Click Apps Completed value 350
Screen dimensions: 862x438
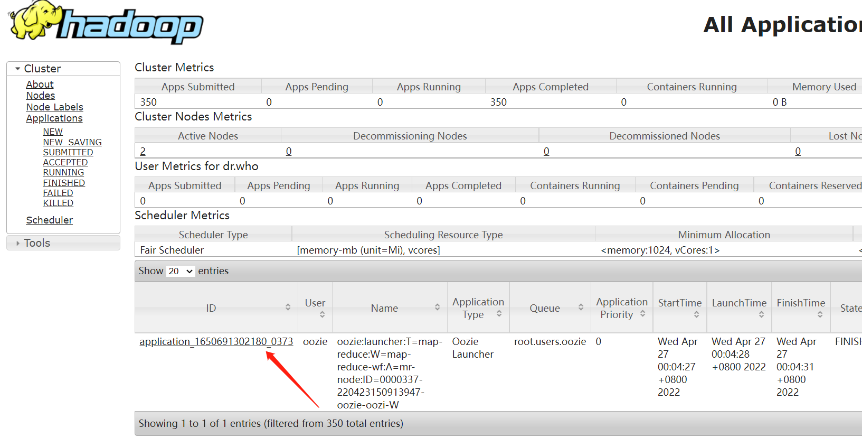tap(498, 102)
